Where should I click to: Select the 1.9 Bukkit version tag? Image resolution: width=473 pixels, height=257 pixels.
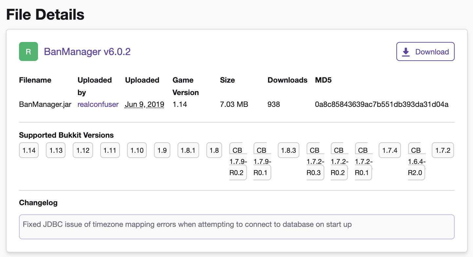162,150
